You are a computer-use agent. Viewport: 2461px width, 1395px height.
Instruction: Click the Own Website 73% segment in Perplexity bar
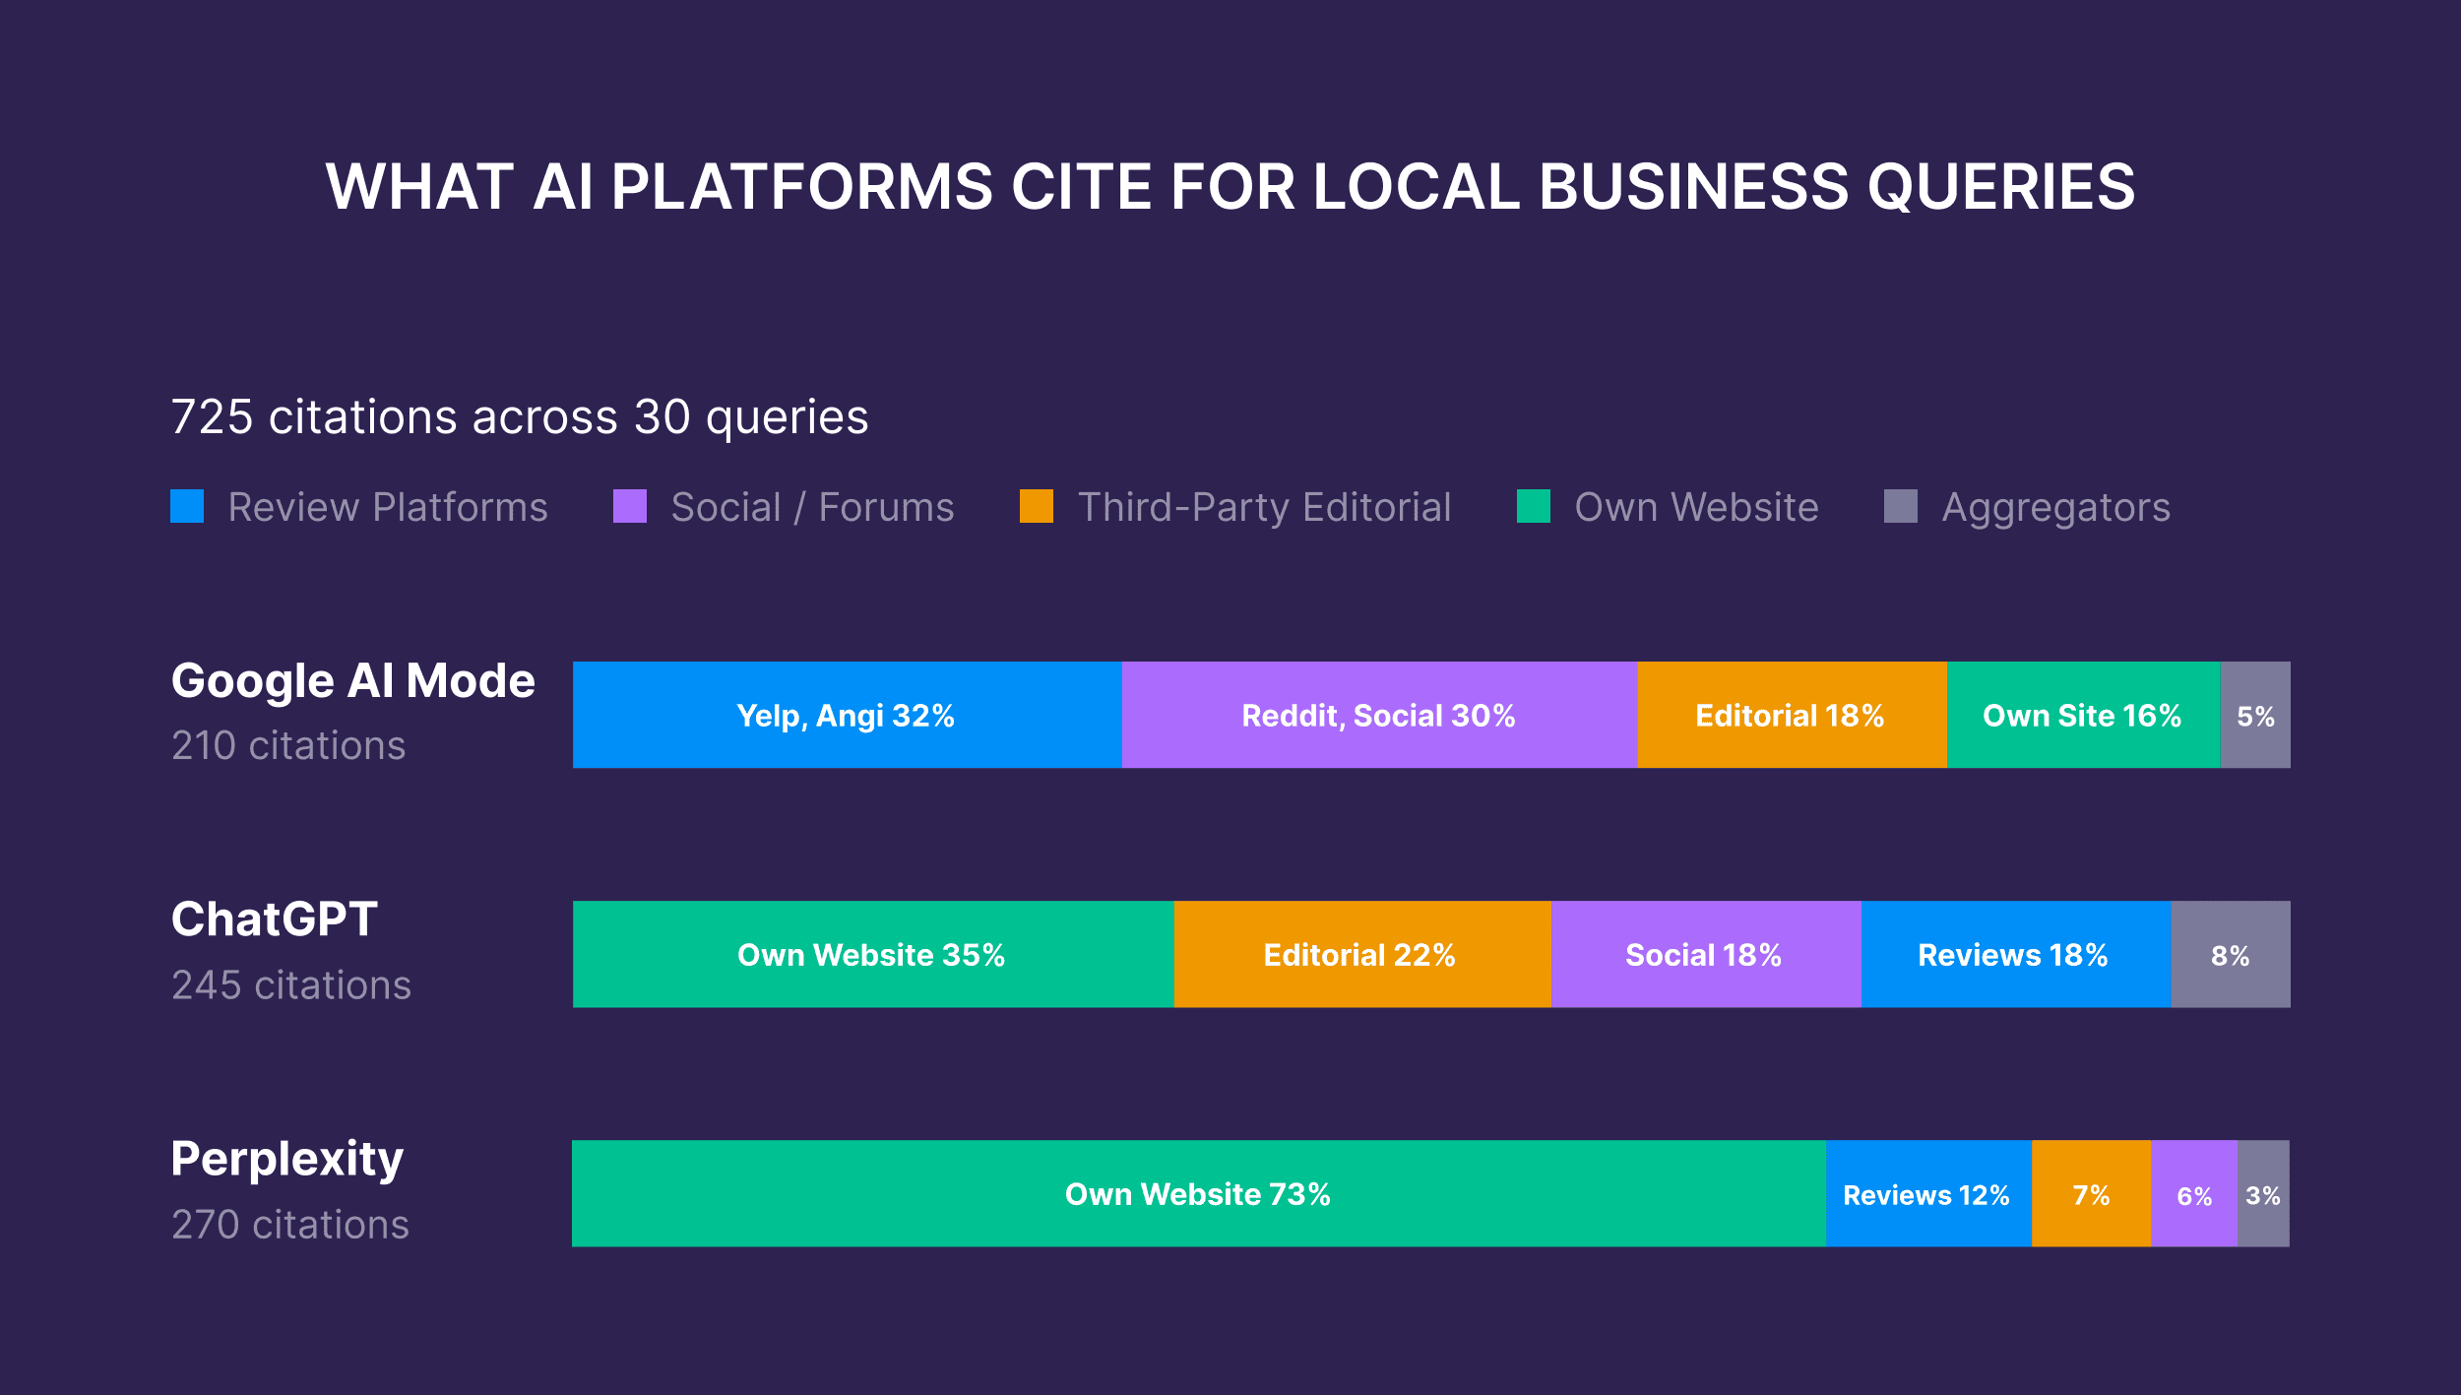[x=1197, y=1194]
